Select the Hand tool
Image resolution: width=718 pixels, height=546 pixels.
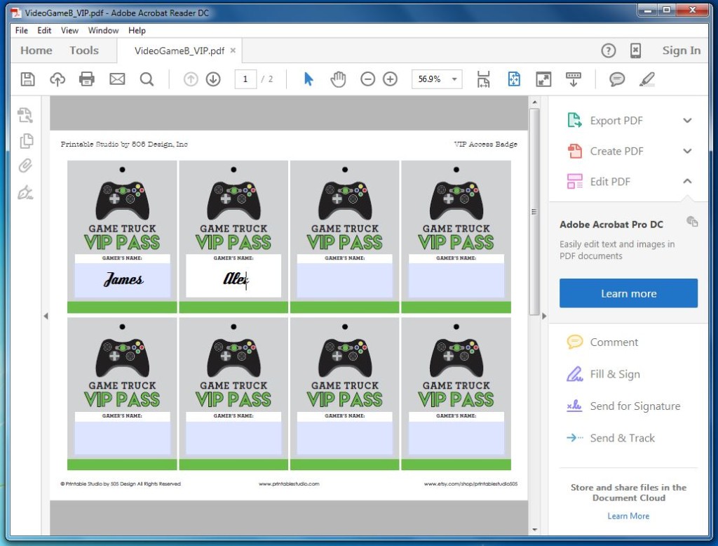click(338, 79)
